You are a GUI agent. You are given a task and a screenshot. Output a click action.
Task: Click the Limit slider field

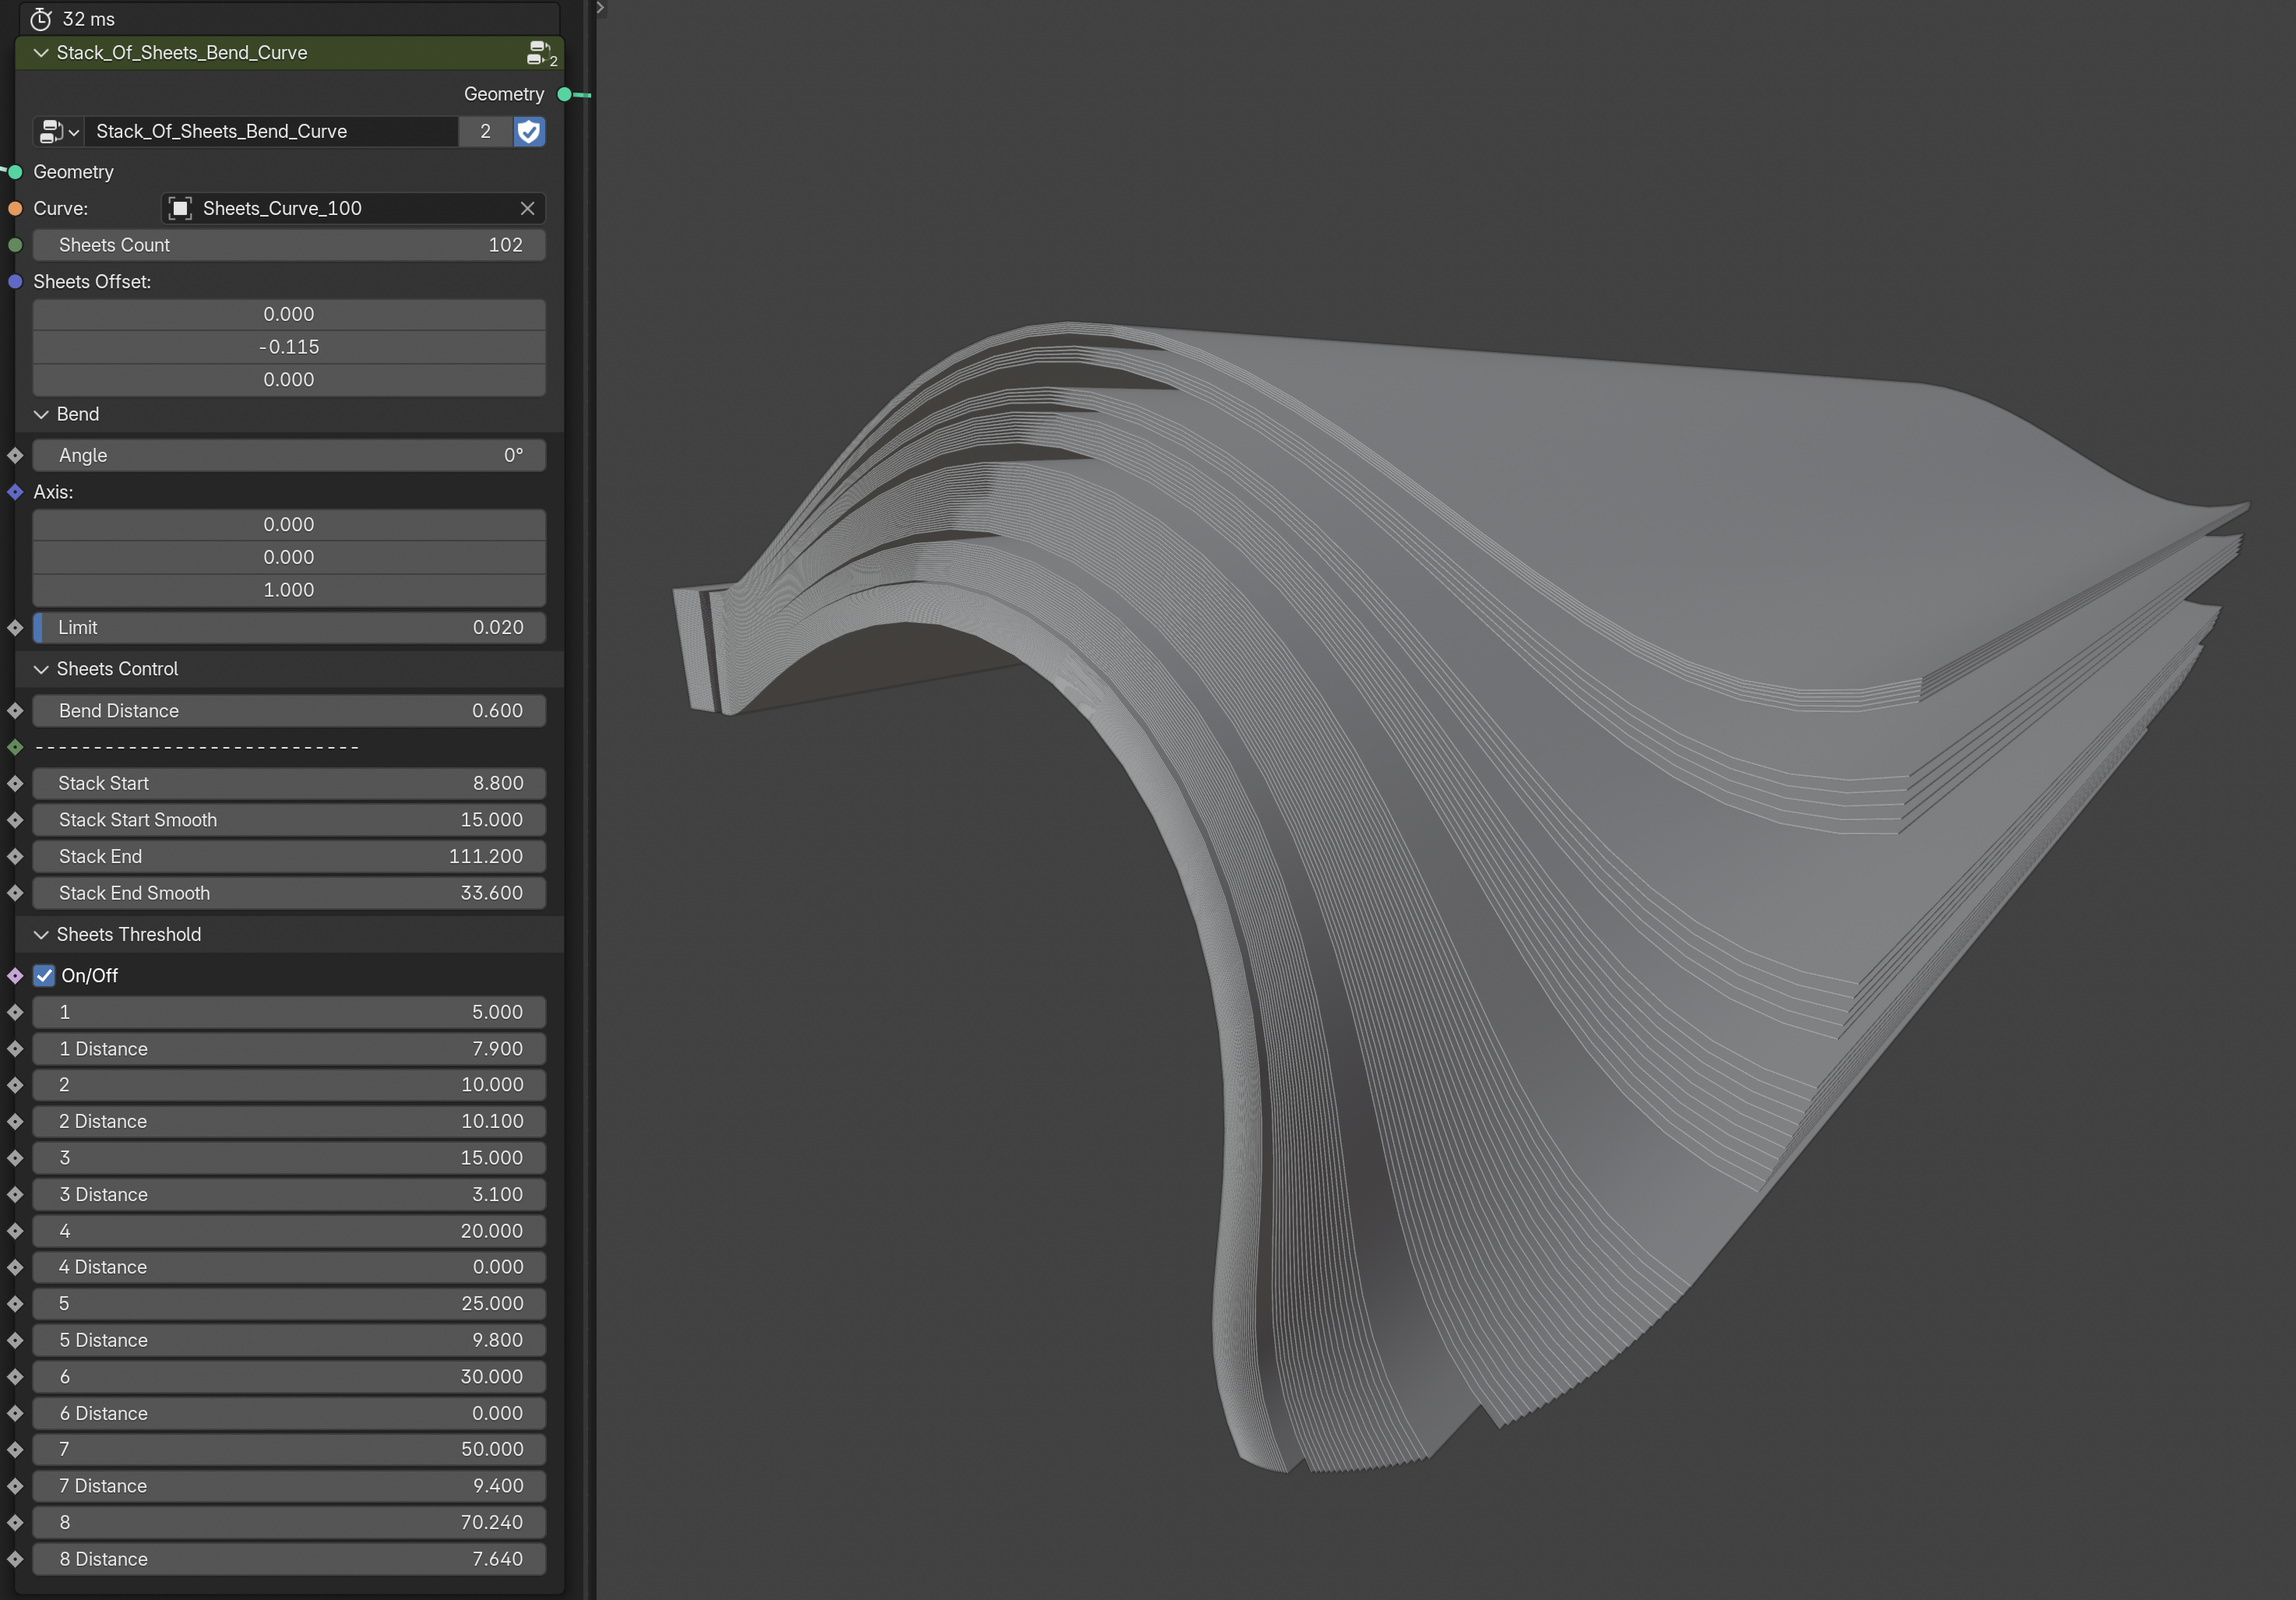pyautogui.click(x=289, y=627)
